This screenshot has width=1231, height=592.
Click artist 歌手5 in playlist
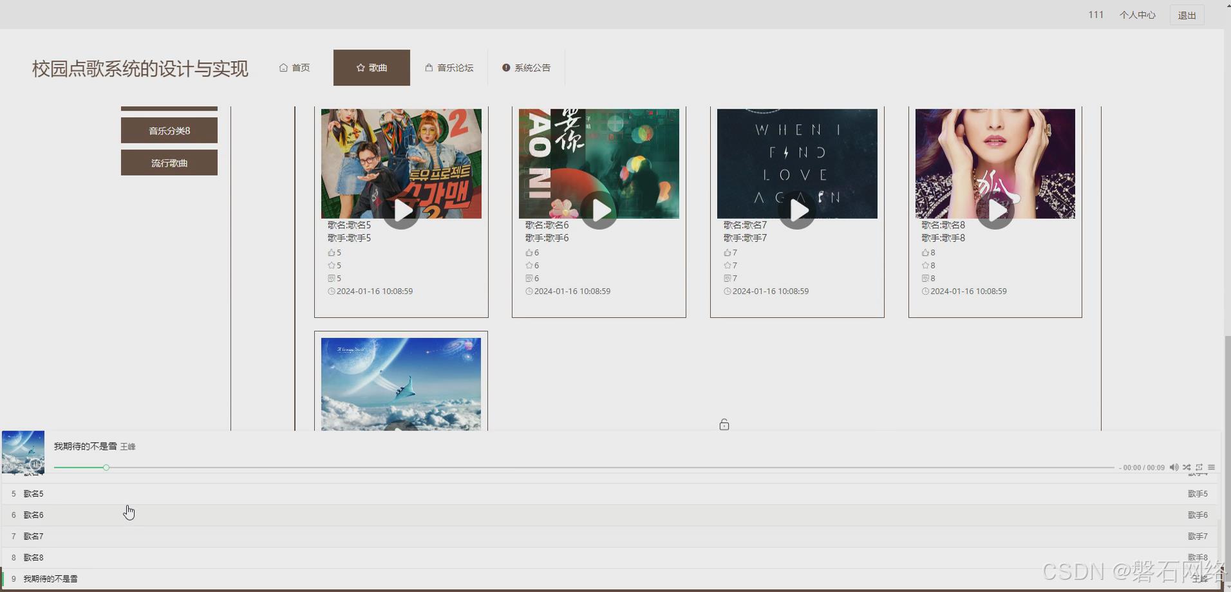tap(1198, 494)
